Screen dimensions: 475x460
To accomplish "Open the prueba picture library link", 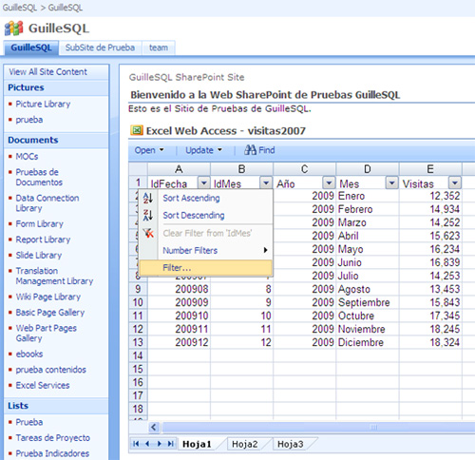I will [x=29, y=120].
